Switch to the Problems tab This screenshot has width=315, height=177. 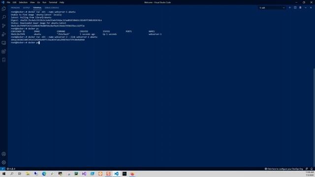pyautogui.click(x=15, y=8)
